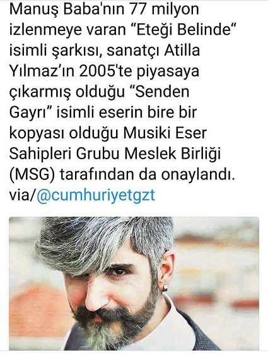Click the man's earring in the photo
268x357 pixels.
pyautogui.click(x=165, y=287)
